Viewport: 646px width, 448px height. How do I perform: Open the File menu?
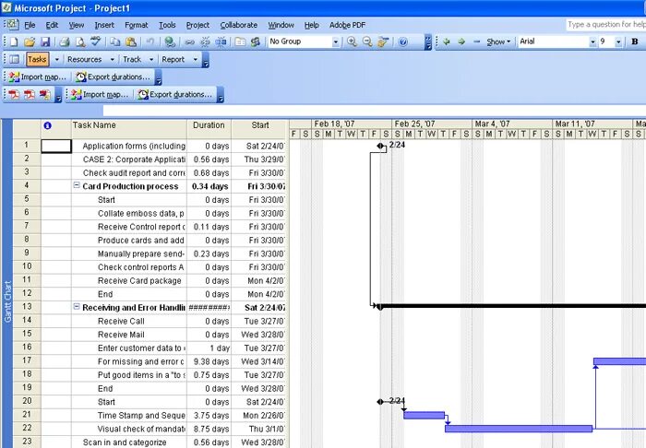point(30,25)
